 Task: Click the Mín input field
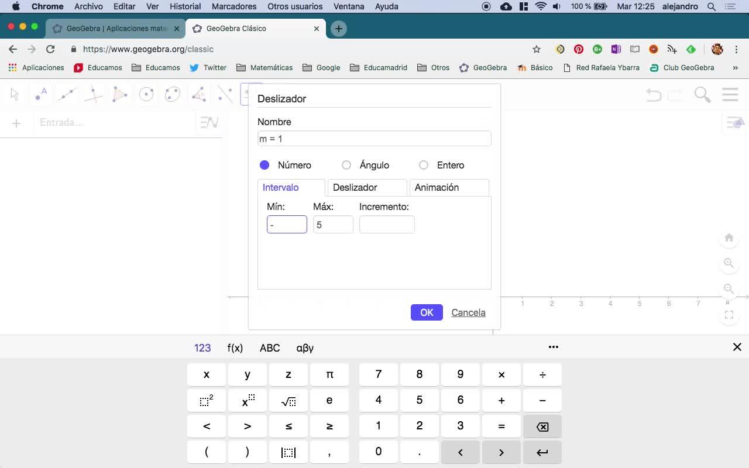[287, 225]
